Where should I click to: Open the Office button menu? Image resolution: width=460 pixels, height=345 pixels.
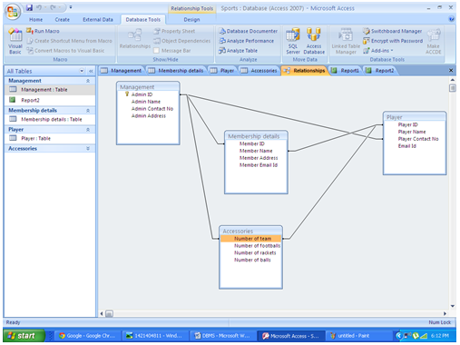13,12
